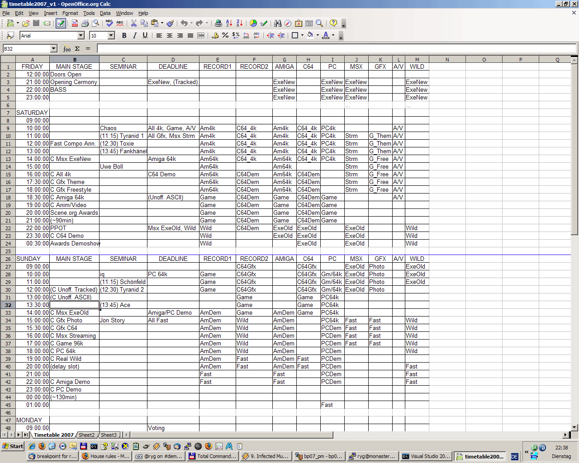Toggle Align Right
Screen dimensions: 579x463
(180, 35)
